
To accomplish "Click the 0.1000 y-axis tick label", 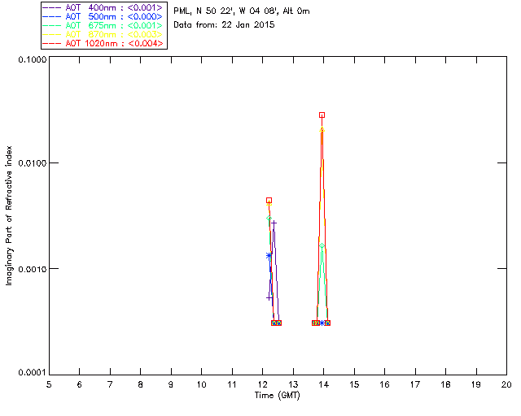I will pos(32,59).
